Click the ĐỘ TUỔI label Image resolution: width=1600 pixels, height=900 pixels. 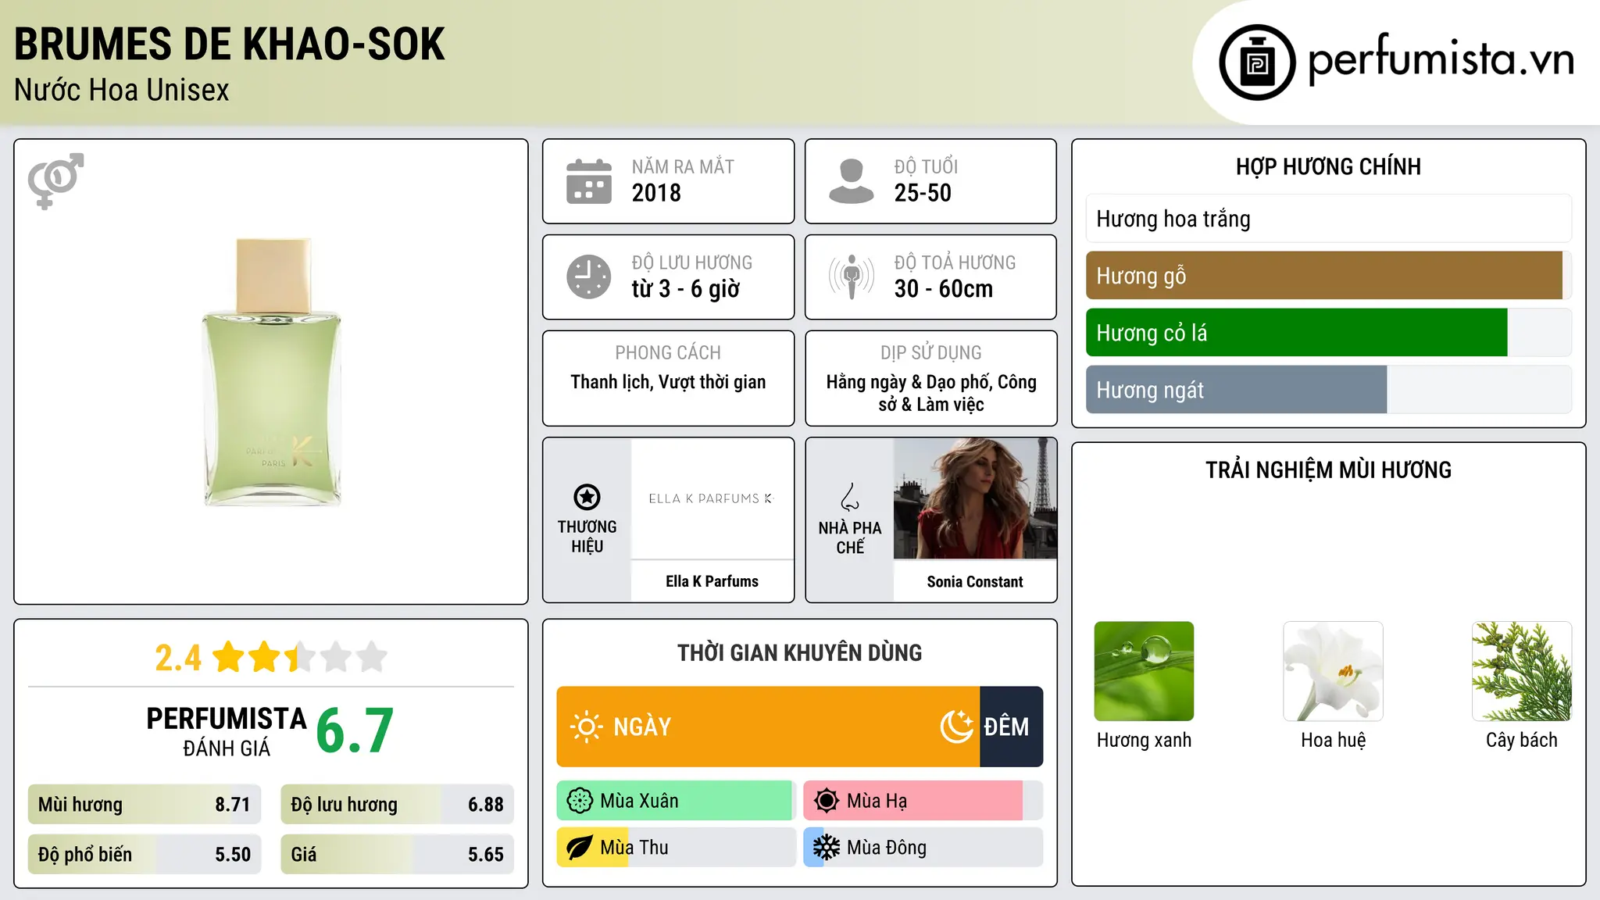926,166
